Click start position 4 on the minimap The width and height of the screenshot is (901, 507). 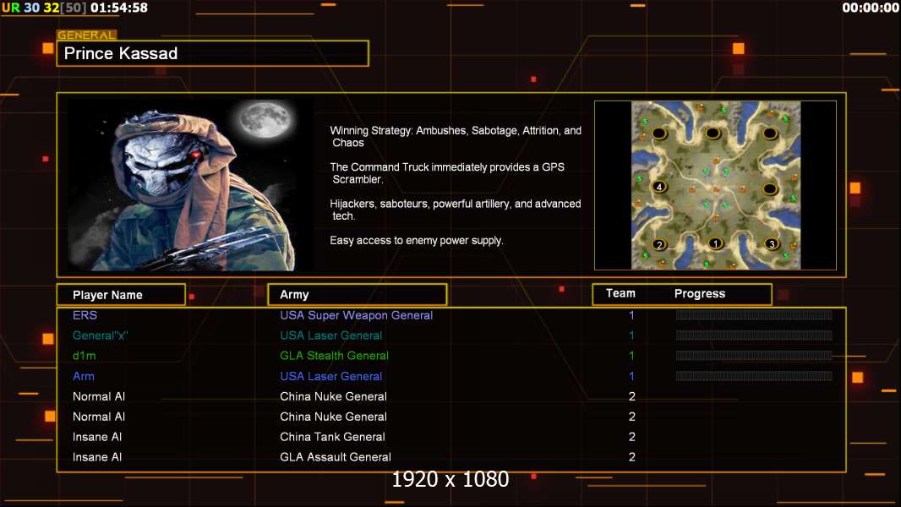click(658, 187)
